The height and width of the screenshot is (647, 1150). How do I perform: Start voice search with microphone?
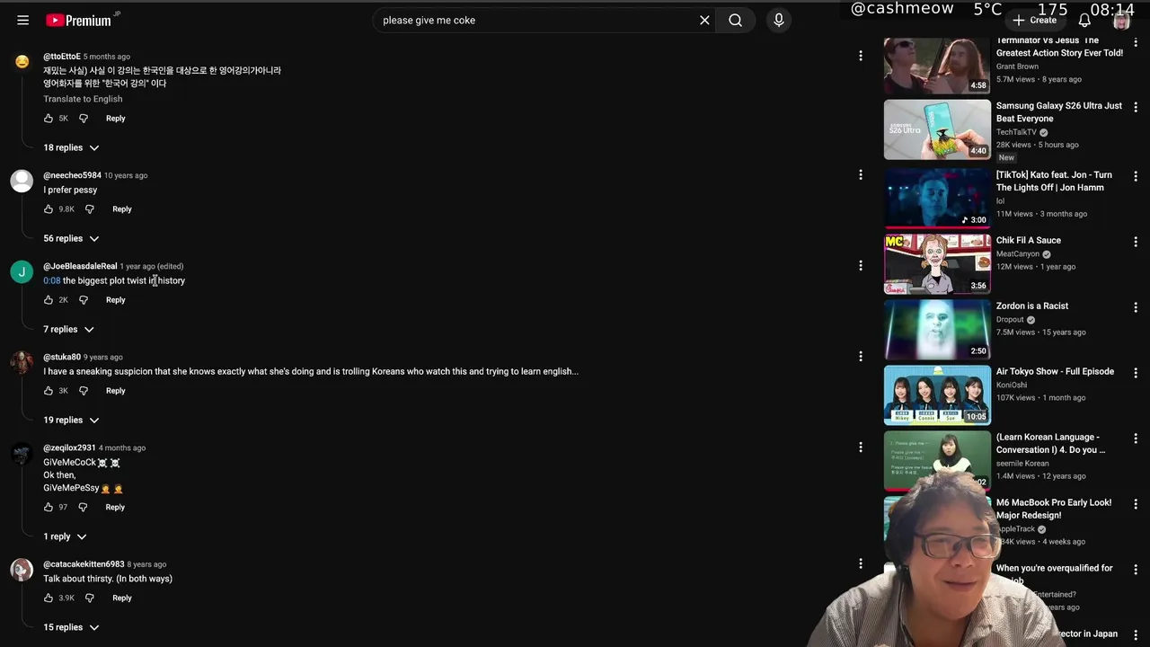click(x=779, y=20)
